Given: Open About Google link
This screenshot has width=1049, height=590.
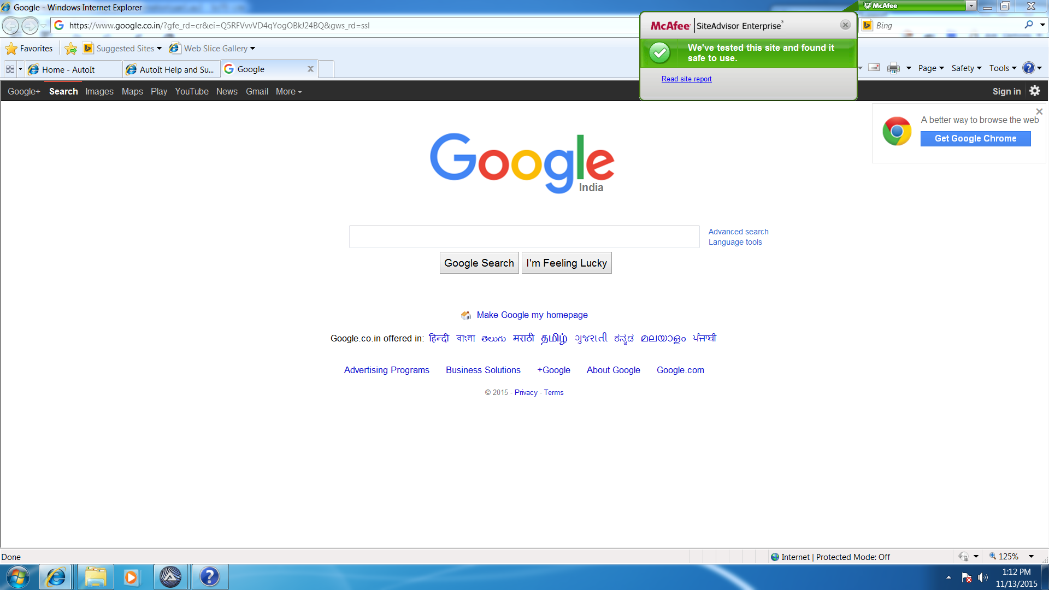Looking at the screenshot, I should [x=613, y=370].
